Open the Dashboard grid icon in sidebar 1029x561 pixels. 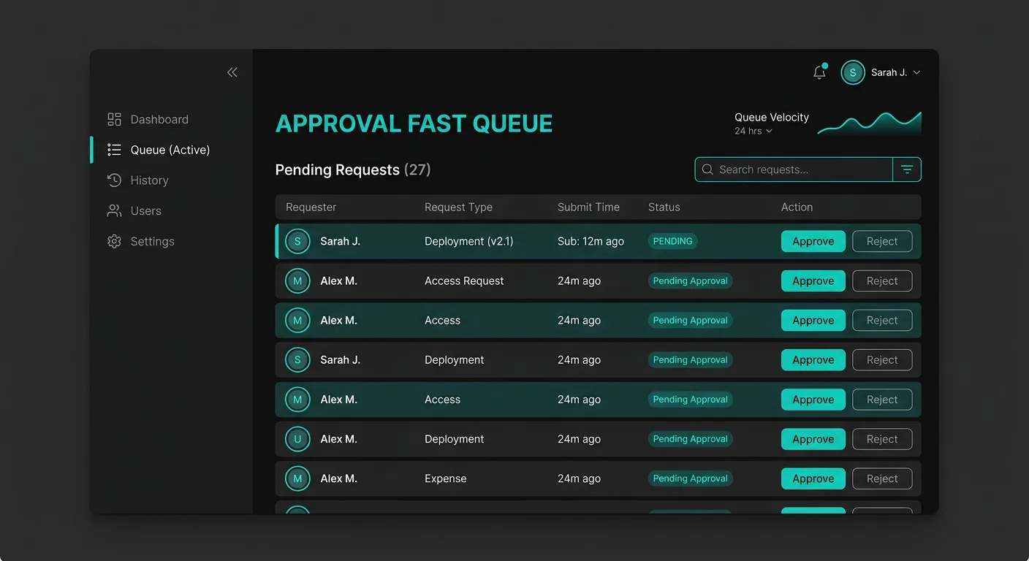(x=115, y=119)
